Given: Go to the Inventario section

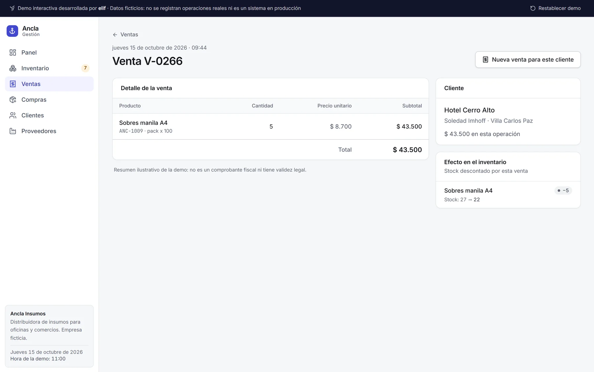Looking at the screenshot, I should pyautogui.click(x=49, y=68).
